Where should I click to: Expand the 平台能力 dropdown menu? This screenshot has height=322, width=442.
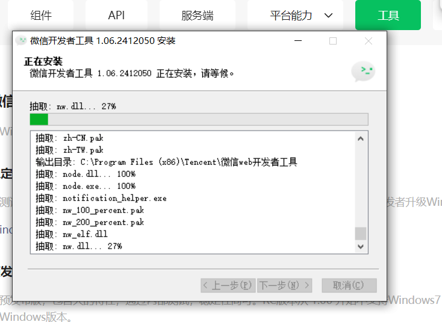296,15
